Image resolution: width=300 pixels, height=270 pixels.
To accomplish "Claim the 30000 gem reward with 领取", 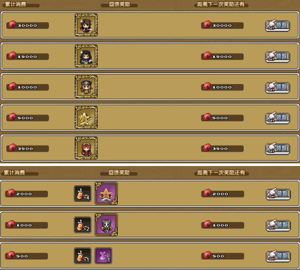I will pyautogui.click(x=277, y=25).
